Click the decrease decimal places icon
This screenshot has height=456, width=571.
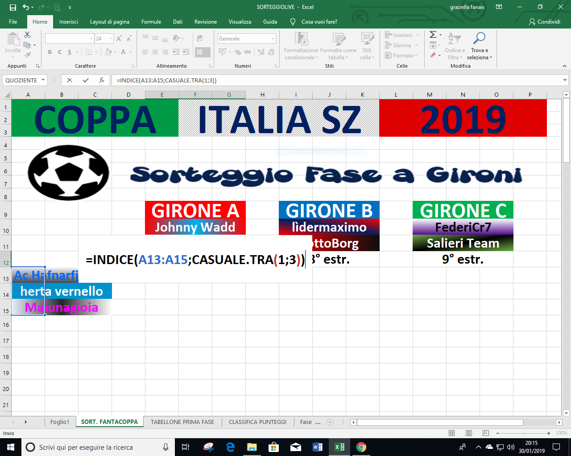pos(272,52)
